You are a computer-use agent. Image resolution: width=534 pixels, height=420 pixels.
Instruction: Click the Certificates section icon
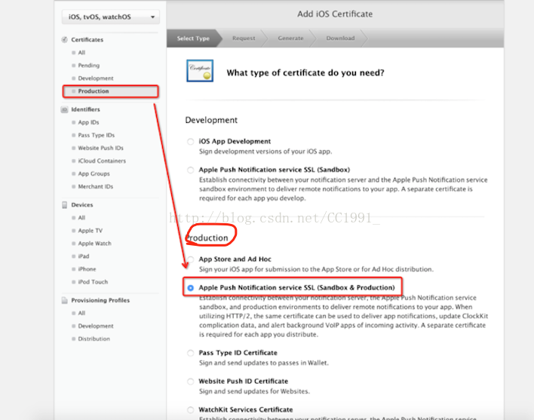pos(64,39)
